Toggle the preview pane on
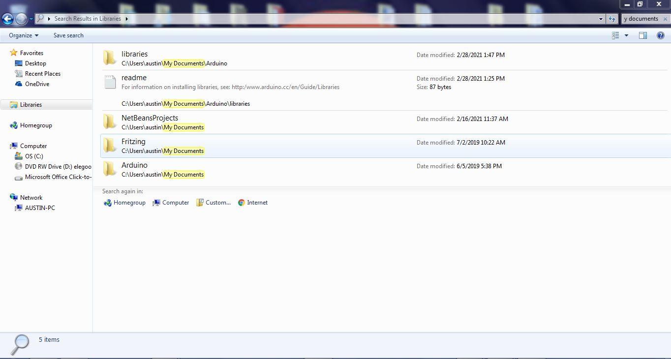 642,35
